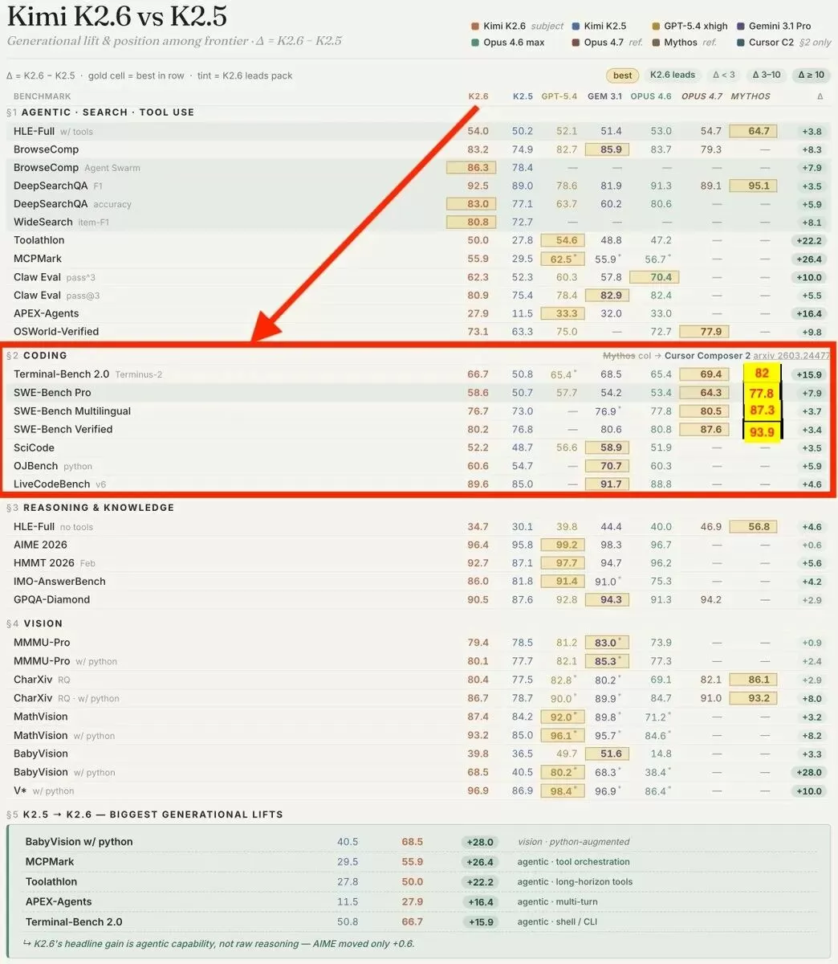Viewport: 838px width, 964px height.
Task: Click the Cursor C2 legend swatch
Action: [741, 43]
